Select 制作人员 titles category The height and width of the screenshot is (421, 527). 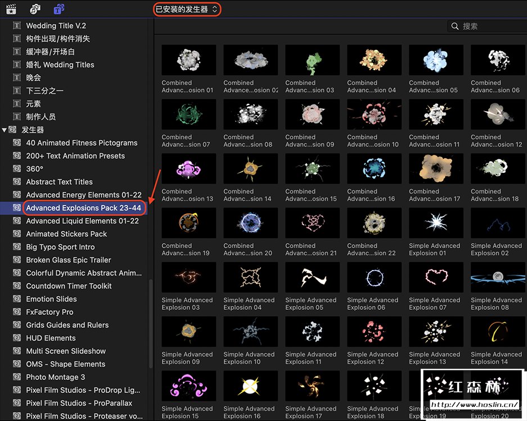(x=74, y=117)
